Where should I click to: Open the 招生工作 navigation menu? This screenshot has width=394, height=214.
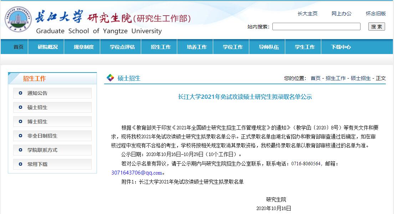tap(160, 47)
